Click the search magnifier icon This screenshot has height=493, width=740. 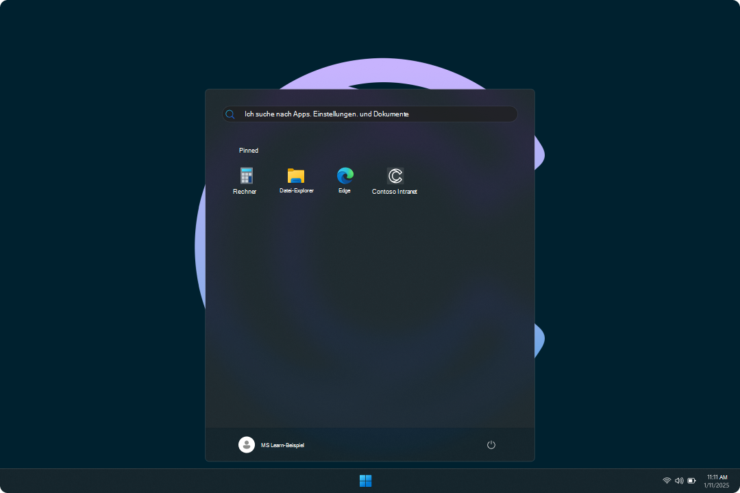coord(230,114)
